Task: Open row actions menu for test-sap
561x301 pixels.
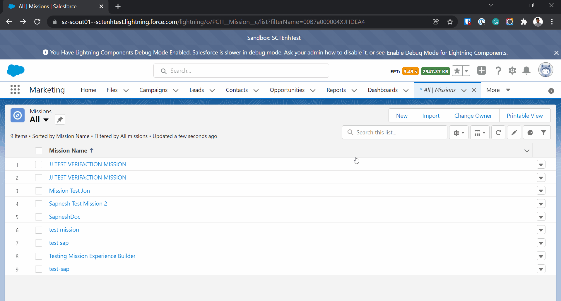Action: click(541, 269)
